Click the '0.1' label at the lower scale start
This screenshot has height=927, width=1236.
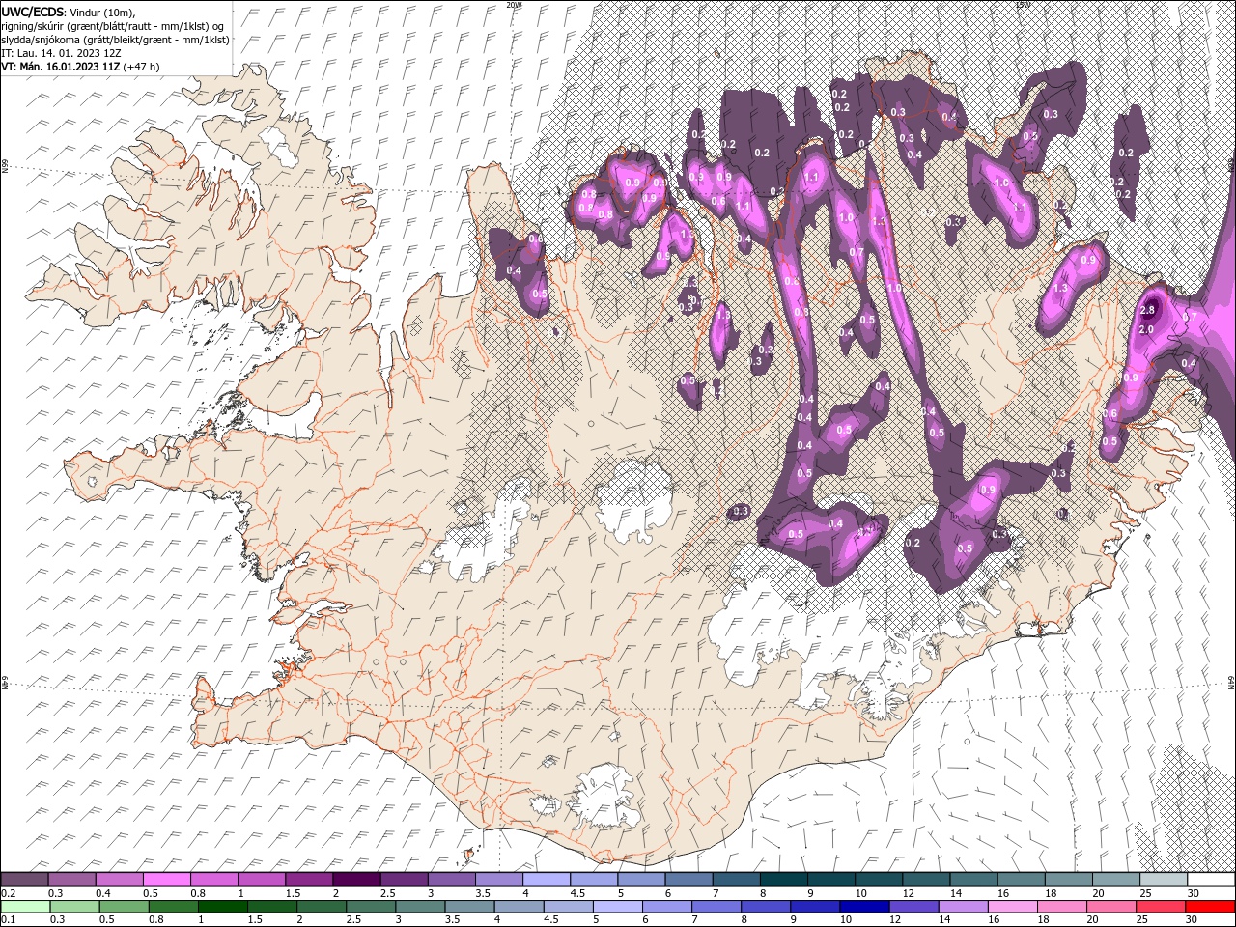(x=8, y=920)
